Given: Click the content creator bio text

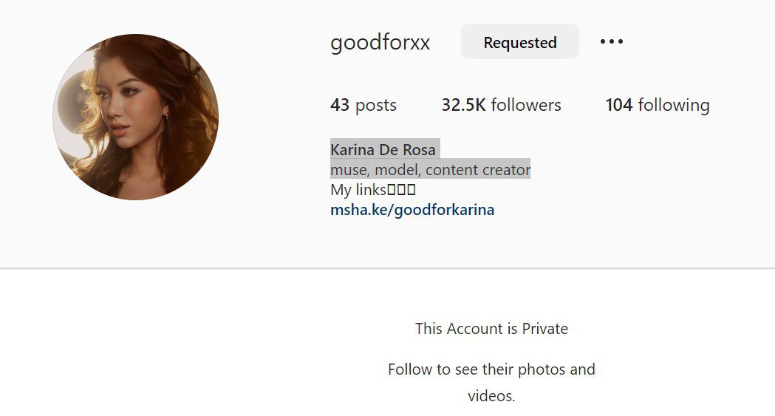Looking at the screenshot, I should pos(478,170).
